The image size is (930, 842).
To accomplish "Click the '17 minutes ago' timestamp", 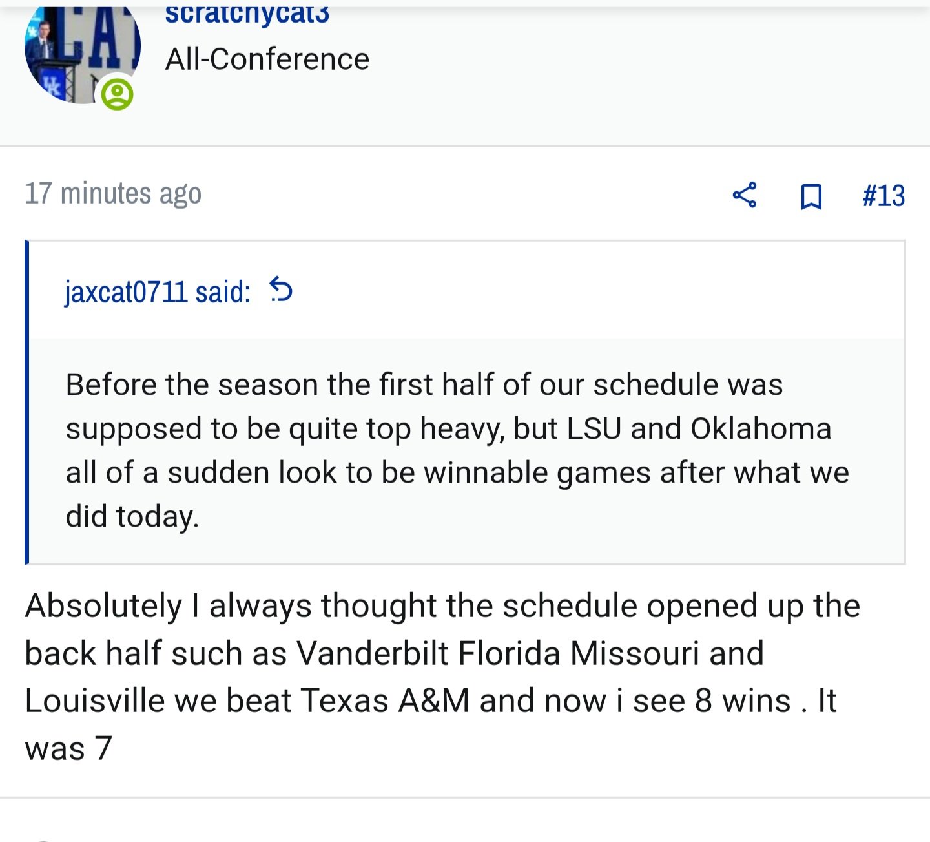I will [113, 194].
